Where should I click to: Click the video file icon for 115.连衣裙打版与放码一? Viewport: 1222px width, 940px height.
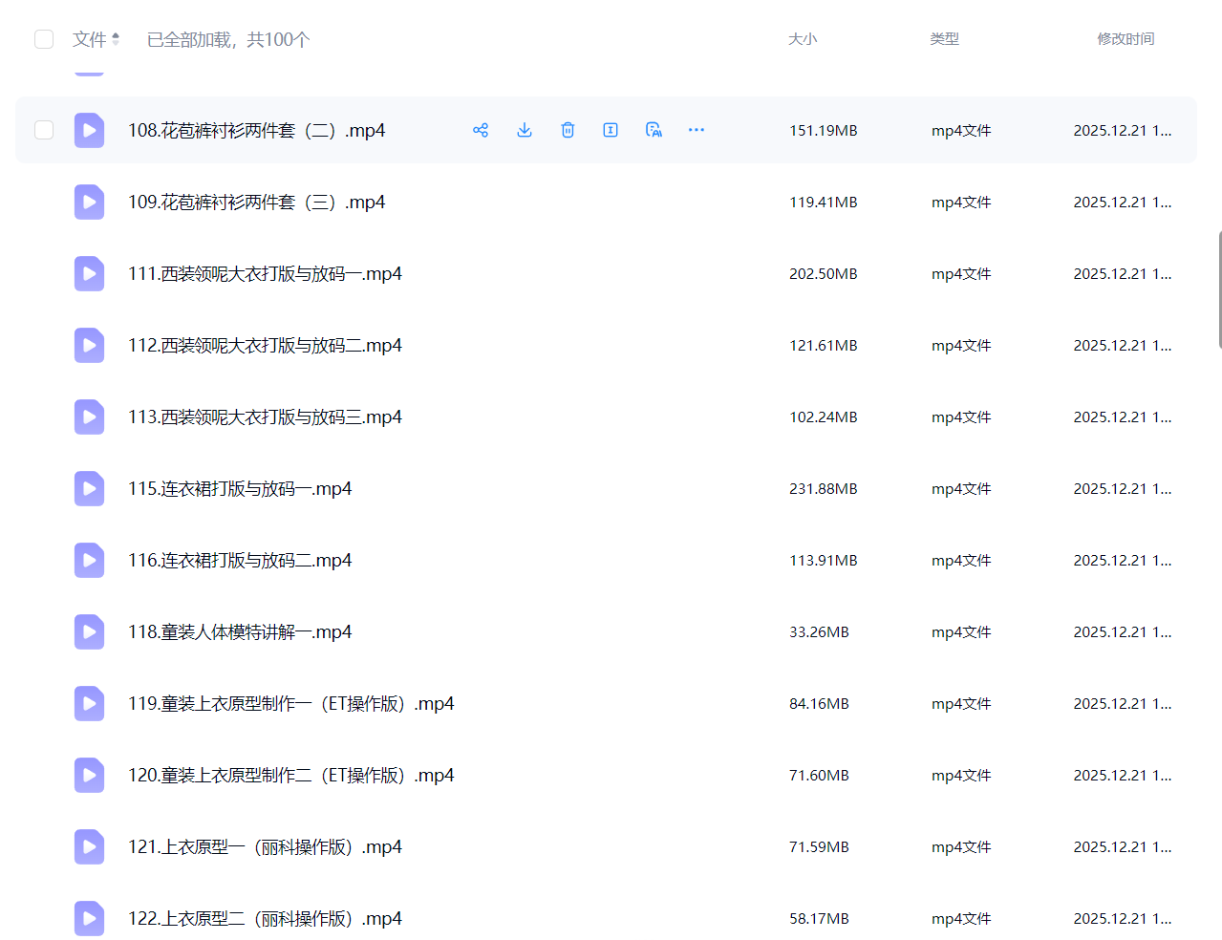[x=89, y=489]
